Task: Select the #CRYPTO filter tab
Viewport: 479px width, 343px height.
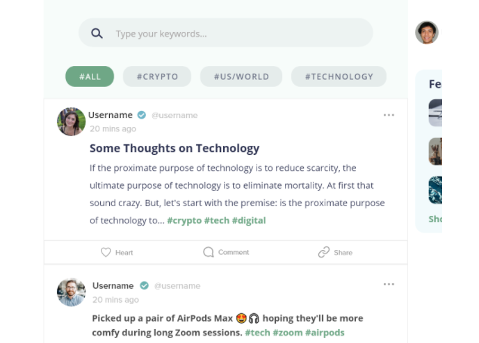Action: click(x=157, y=76)
